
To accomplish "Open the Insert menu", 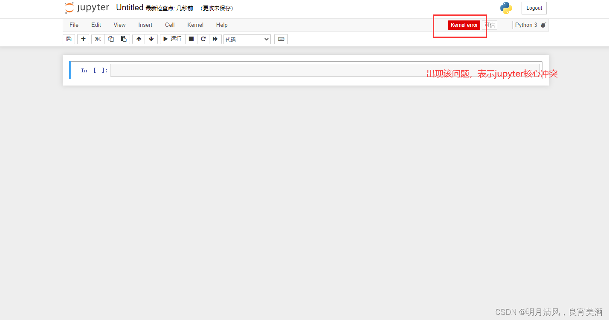I will tap(145, 25).
